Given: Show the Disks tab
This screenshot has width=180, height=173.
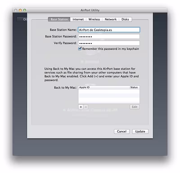Looking at the screenshot, I should (x=126, y=19).
